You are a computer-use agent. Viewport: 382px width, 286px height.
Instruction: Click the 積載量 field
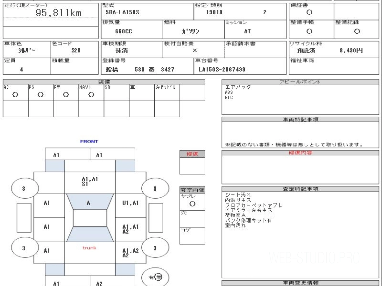coord(75,66)
